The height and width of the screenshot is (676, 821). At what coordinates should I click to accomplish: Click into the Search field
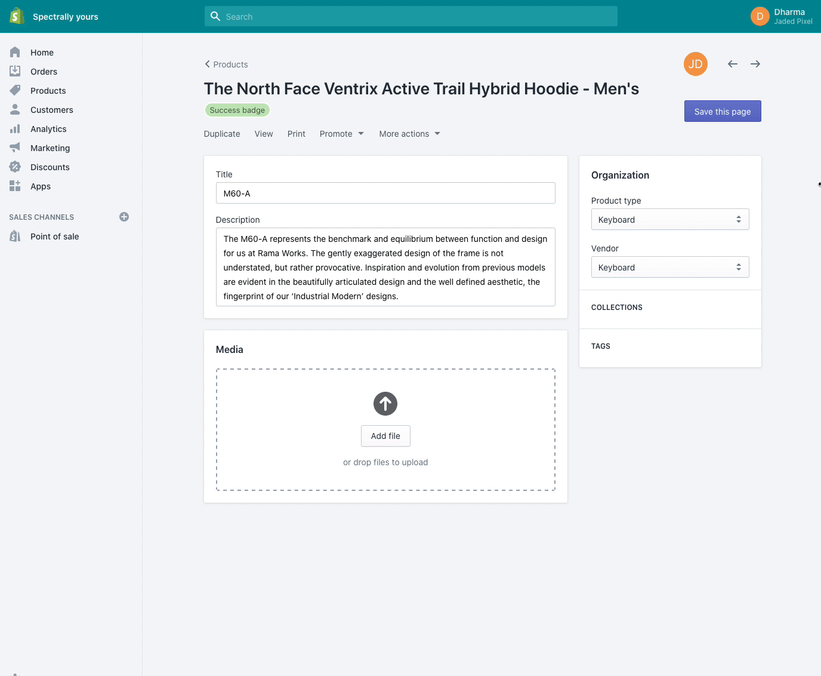coord(411,16)
